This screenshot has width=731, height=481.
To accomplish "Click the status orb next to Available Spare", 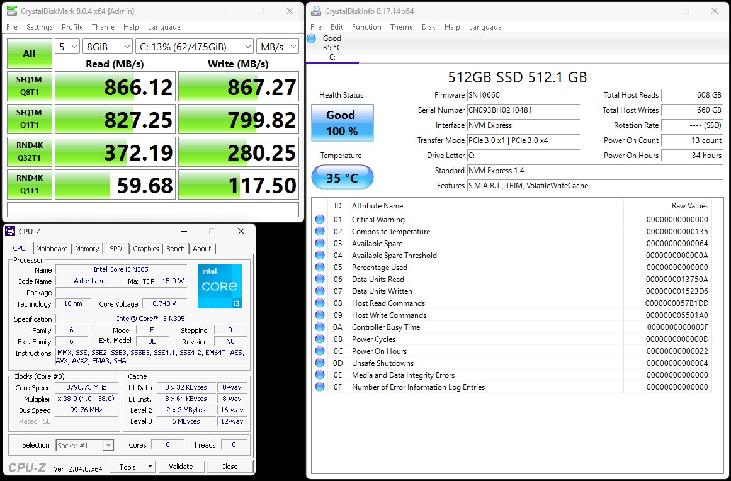I will (320, 244).
